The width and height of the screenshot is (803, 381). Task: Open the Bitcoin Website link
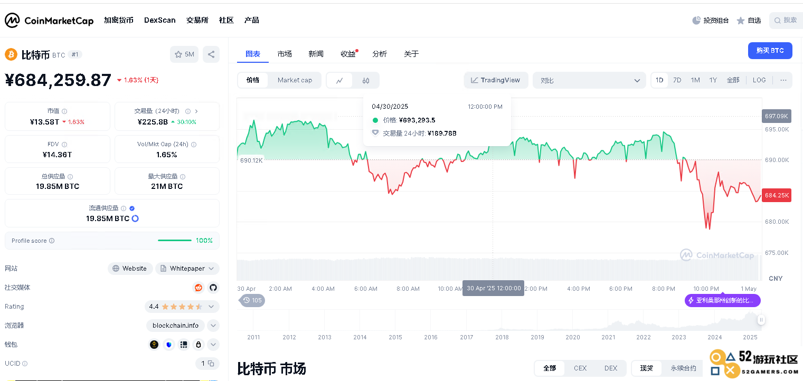[130, 269]
